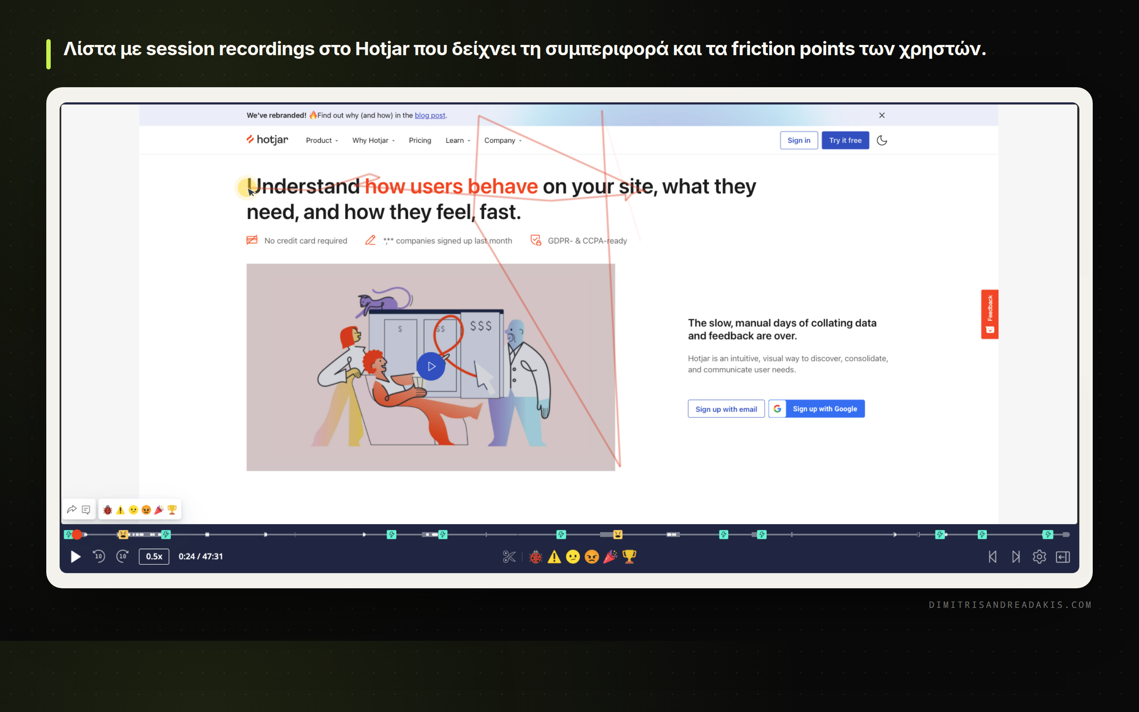This screenshot has width=1139, height=712.
Task: Skip forward 10 seconds in the recording
Action: tap(122, 557)
